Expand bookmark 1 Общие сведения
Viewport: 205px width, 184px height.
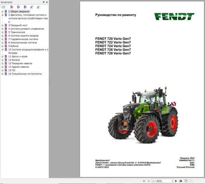point(2,12)
